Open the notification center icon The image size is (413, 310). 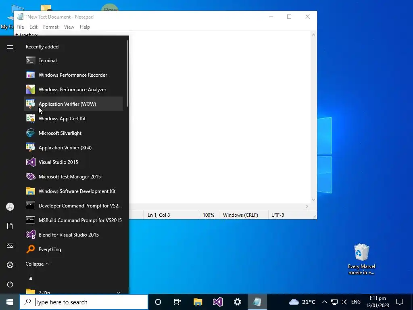tap(400, 302)
